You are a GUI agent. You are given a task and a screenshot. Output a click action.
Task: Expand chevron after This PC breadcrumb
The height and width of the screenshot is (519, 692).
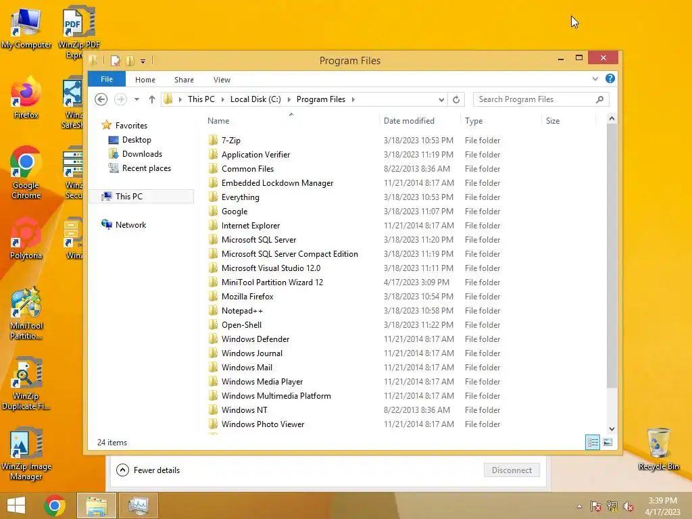click(223, 99)
